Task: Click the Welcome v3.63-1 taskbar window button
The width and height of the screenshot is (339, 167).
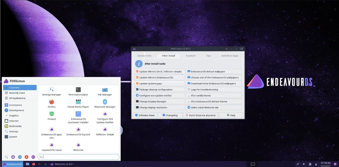Action: click(x=62, y=164)
